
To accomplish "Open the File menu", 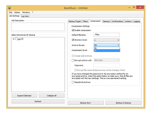I will [10, 12].
